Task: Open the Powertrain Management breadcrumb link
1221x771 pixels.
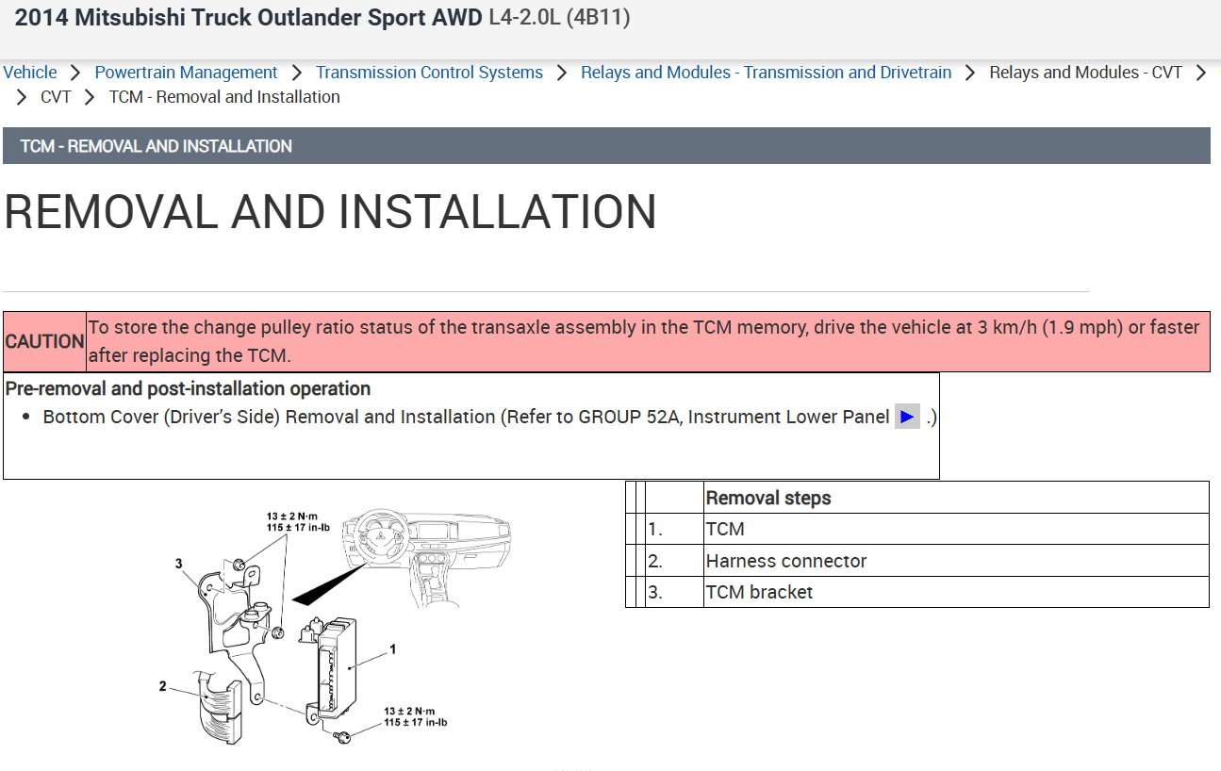Action: coord(186,73)
